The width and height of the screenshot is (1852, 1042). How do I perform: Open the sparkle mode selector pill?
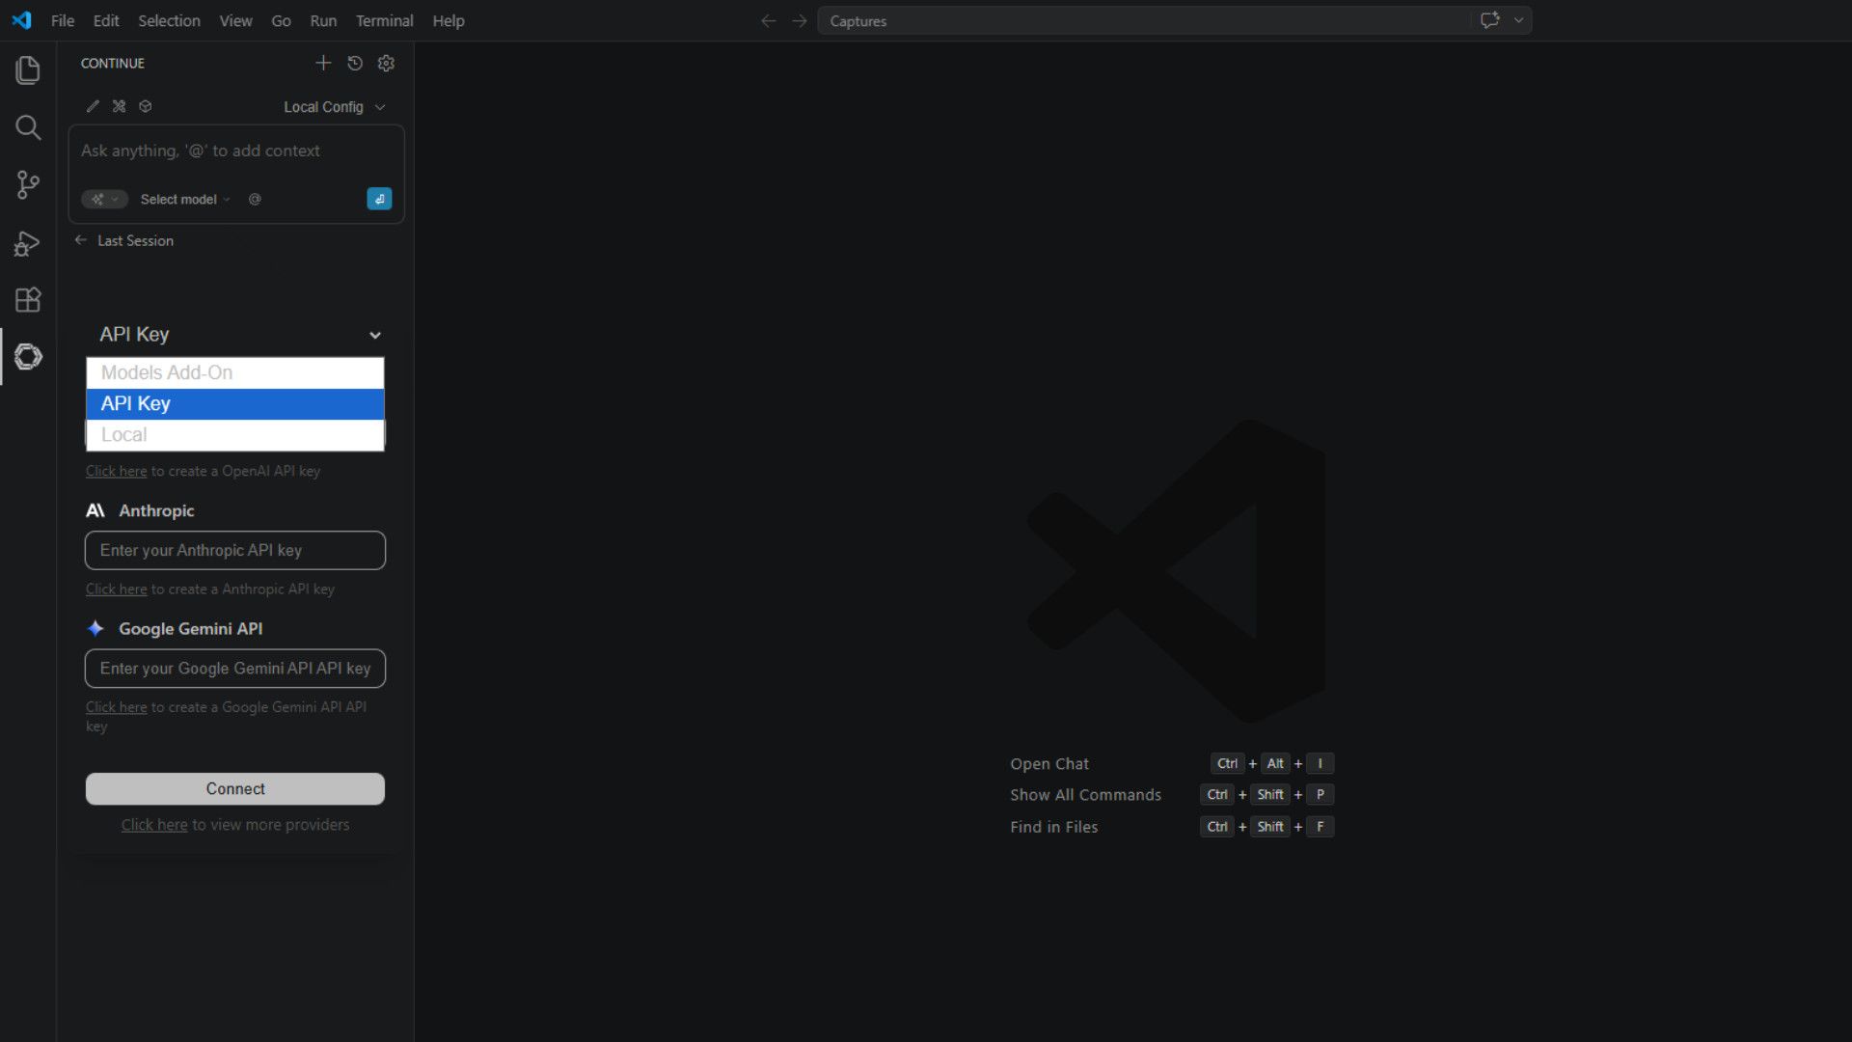pos(104,199)
